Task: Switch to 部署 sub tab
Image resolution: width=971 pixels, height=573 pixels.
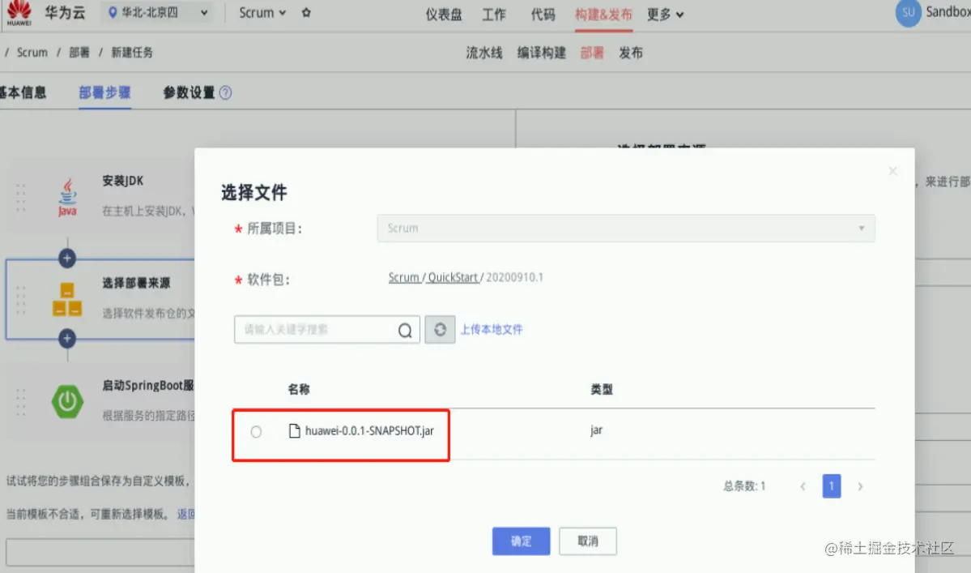Action: [592, 53]
